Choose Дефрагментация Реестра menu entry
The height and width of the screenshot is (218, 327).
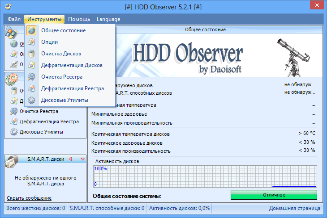[x=70, y=88]
